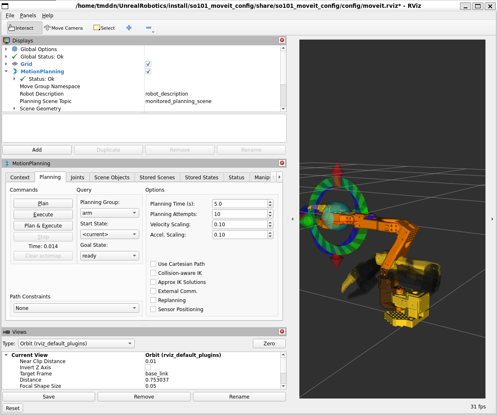Viewport: 497px width, 415px height.
Task: Click the Plan button
Action: pos(43,203)
